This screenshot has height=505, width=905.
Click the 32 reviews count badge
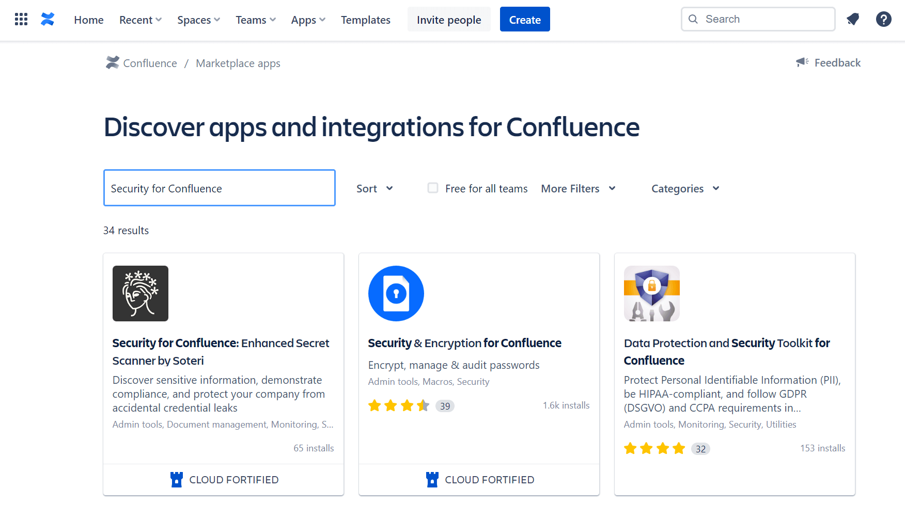pos(700,449)
